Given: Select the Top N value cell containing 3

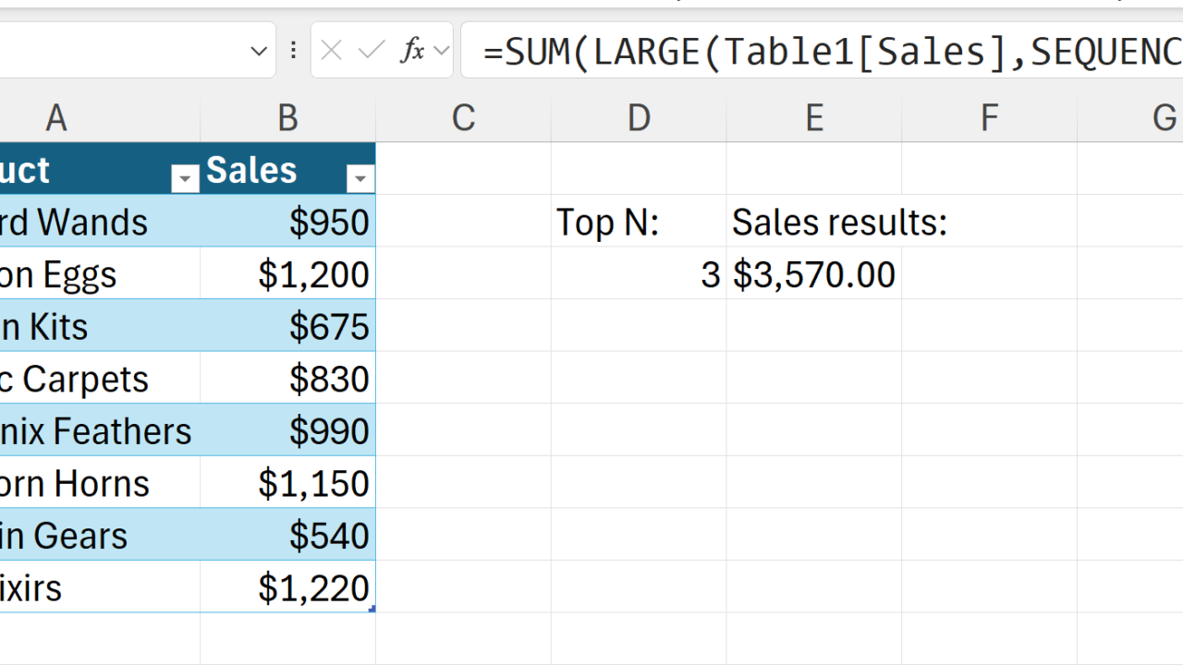Looking at the screenshot, I should click(639, 274).
